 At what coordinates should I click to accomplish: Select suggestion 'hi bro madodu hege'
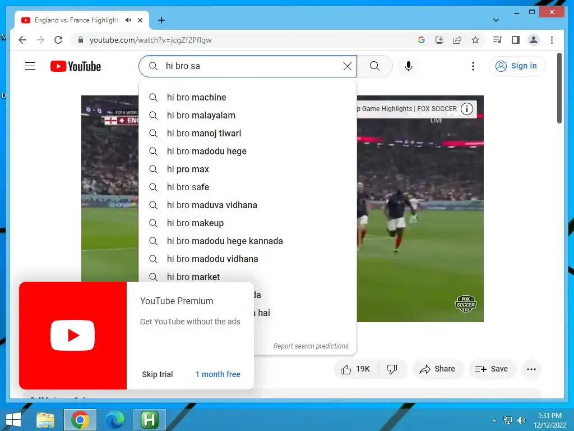[x=248, y=151]
